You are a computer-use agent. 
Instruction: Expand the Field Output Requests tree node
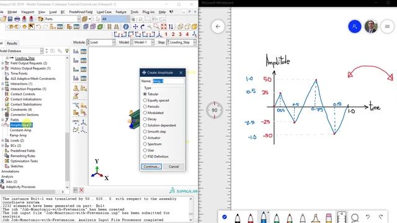pyautogui.click(x=2, y=63)
